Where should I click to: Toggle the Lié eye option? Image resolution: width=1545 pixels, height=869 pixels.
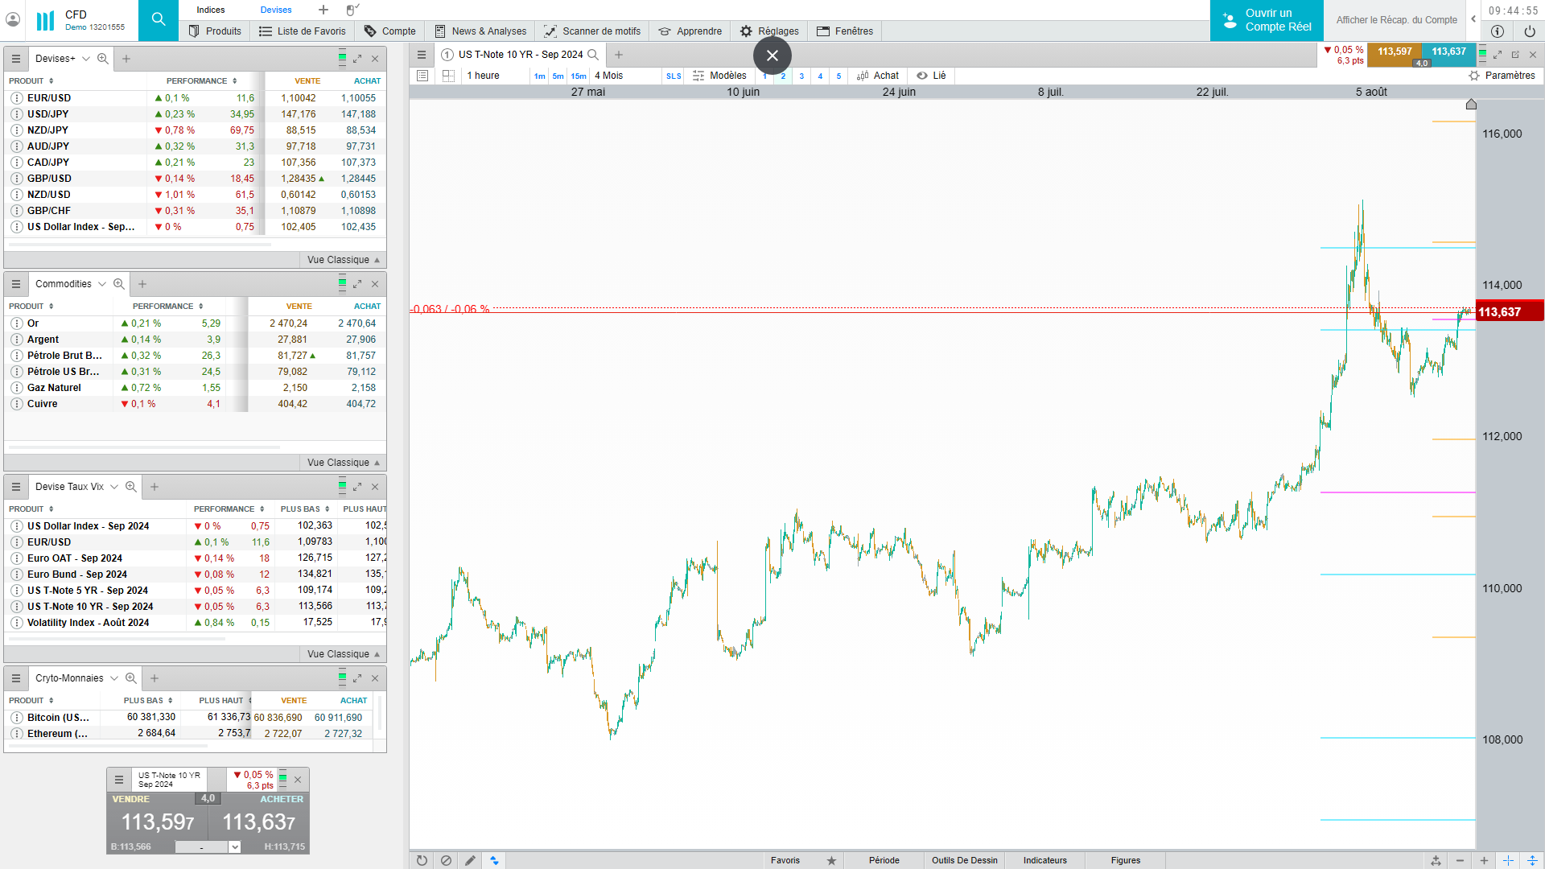pyautogui.click(x=931, y=76)
